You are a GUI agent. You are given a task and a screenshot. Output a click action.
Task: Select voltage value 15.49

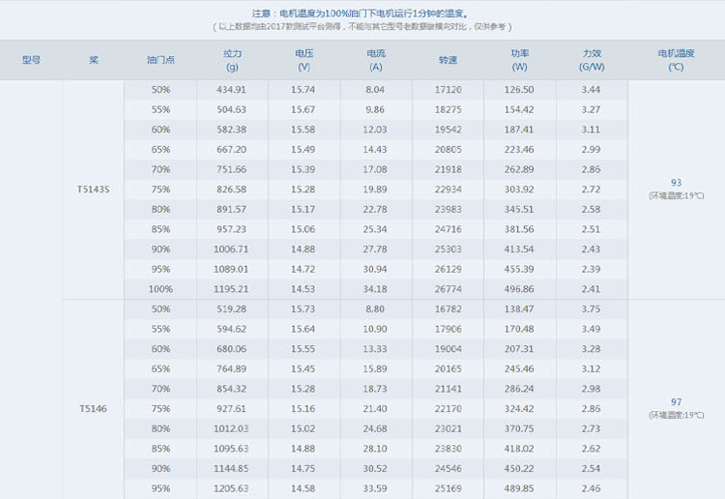(303, 149)
